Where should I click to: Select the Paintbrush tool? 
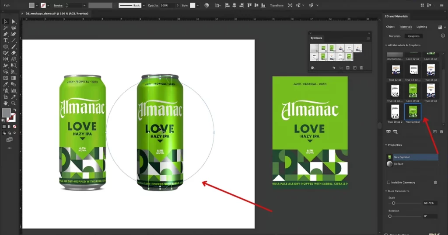point(14,47)
